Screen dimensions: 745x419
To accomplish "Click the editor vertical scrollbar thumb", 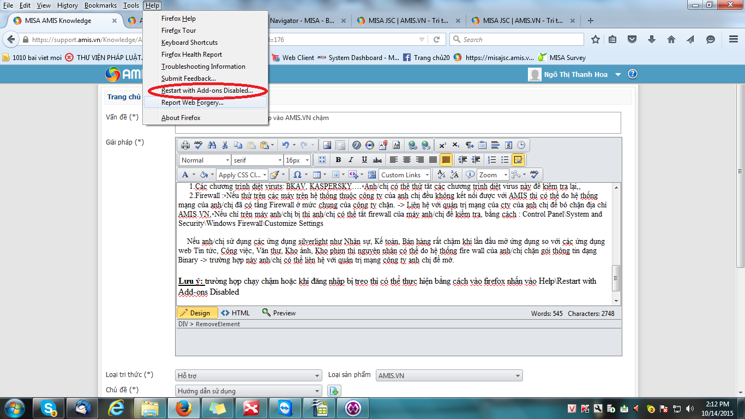I will [x=616, y=277].
